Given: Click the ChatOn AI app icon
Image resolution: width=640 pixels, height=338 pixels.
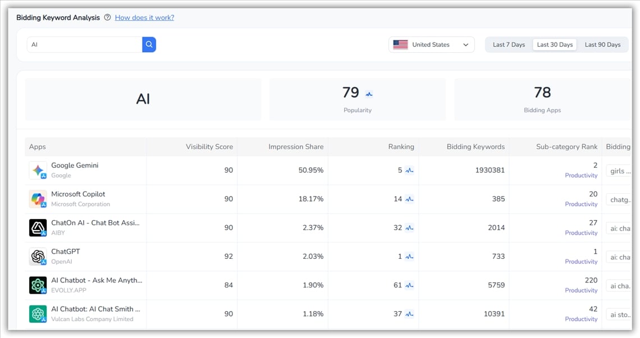Looking at the screenshot, I should [x=38, y=227].
